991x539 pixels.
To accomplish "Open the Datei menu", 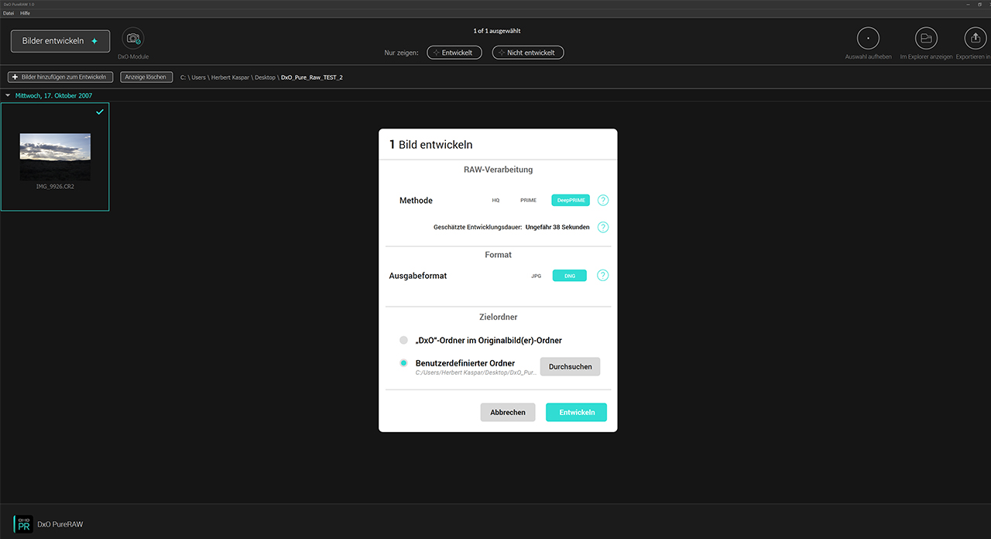I will (x=9, y=13).
